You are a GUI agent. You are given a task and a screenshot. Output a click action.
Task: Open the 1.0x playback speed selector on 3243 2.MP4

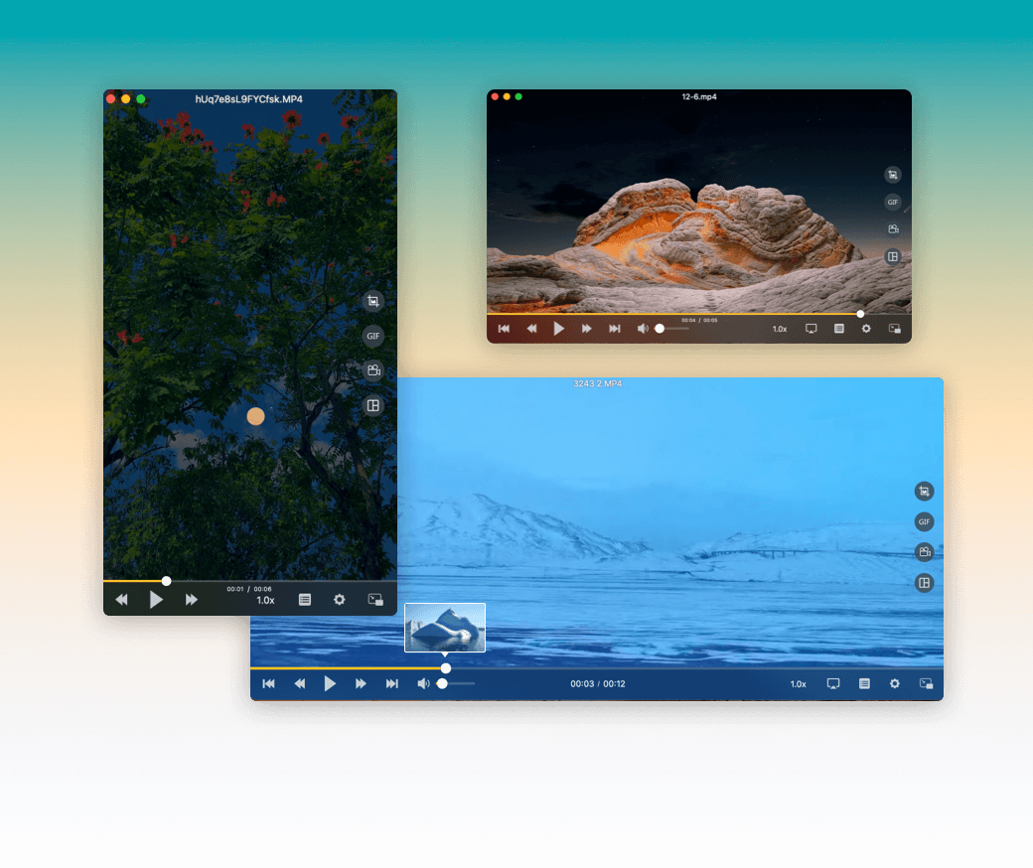pyautogui.click(x=798, y=683)
